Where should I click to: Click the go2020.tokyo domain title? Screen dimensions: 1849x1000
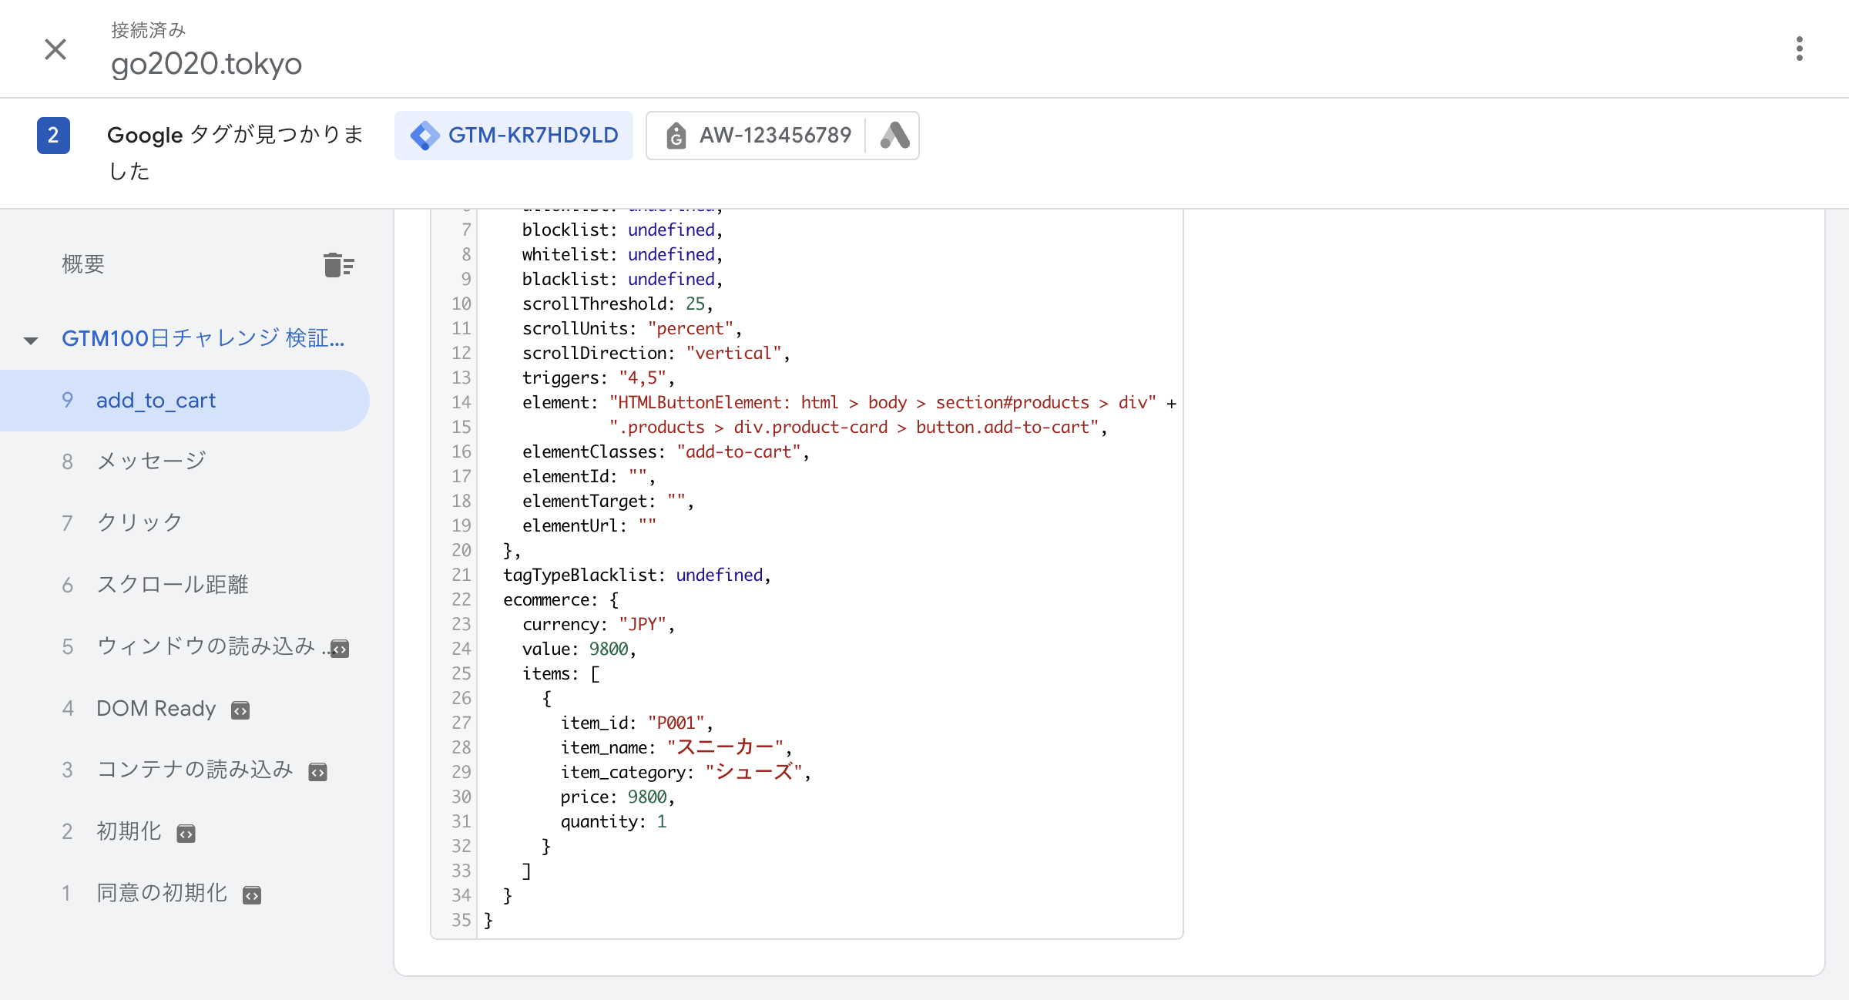pos(206,63)
